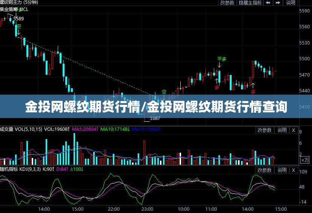Click 隐藏主指标 to hide main indicator
The height and width of the screenshot is (213, 312).
250,3
